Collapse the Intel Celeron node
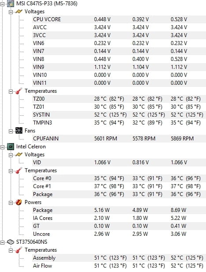This screenshot has height=272, width=206. point(3,147)
